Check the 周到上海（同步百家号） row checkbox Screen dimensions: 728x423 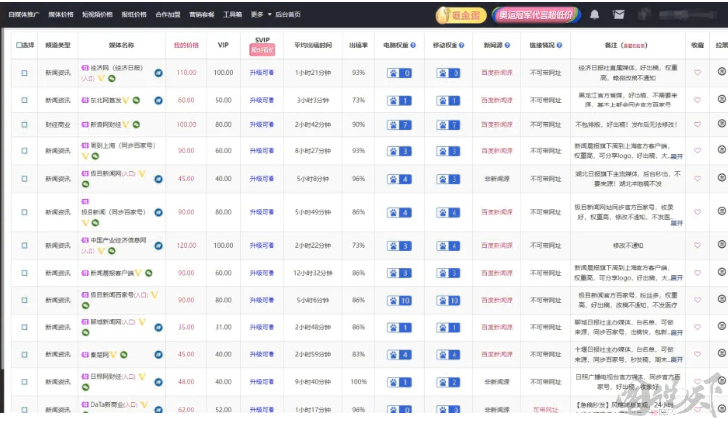24,151
